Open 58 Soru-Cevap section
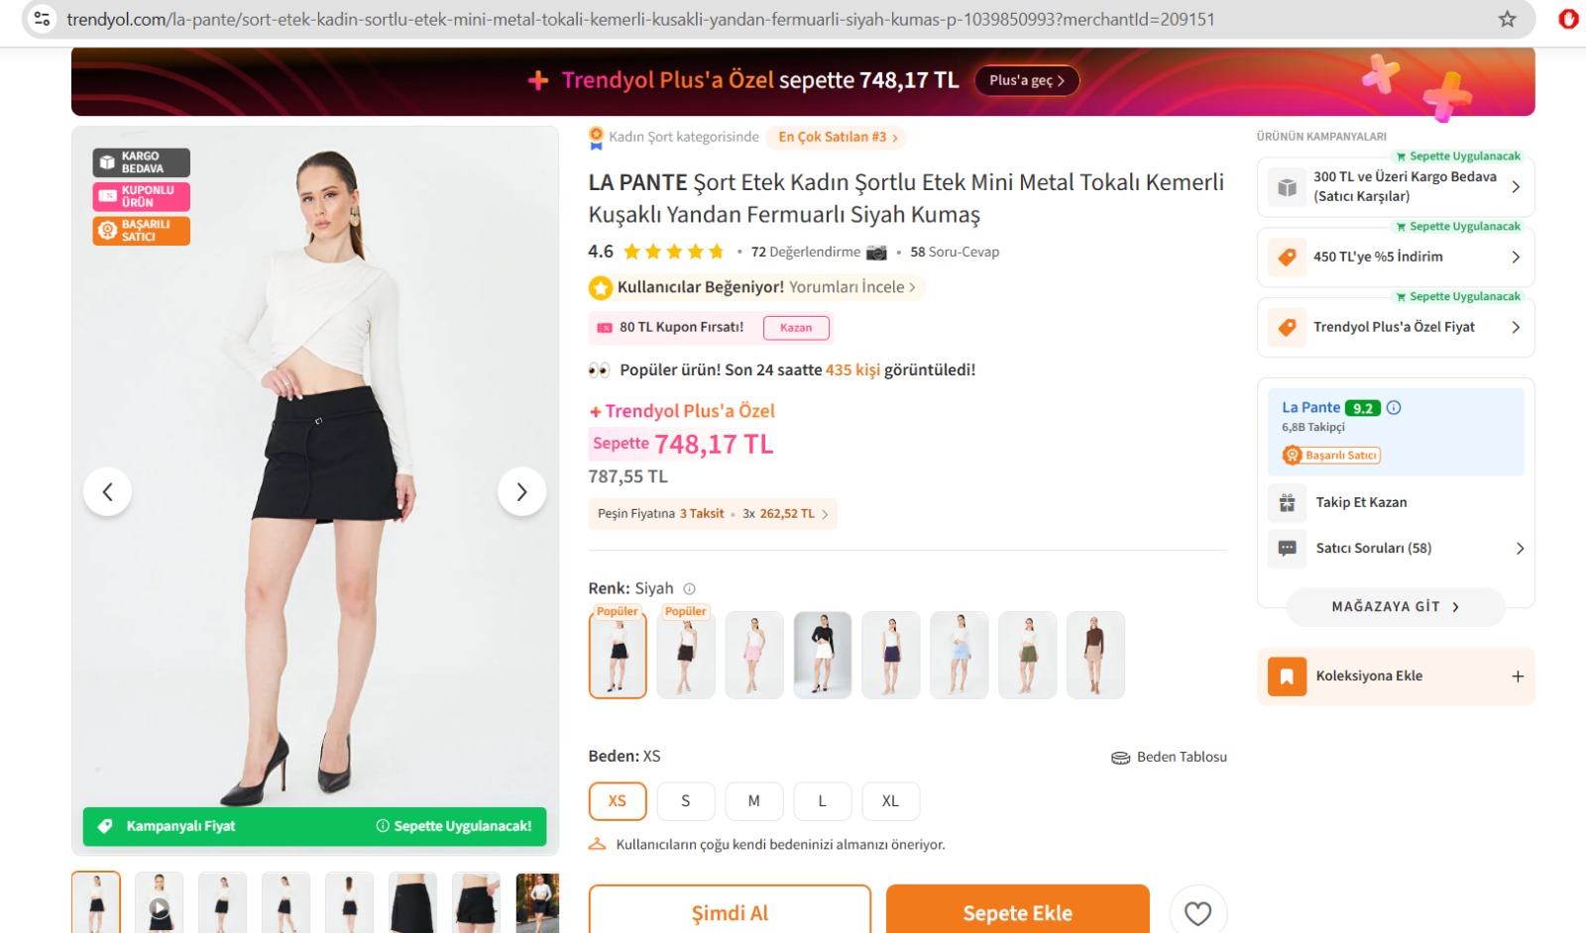1586x933 pixels. 955,253
